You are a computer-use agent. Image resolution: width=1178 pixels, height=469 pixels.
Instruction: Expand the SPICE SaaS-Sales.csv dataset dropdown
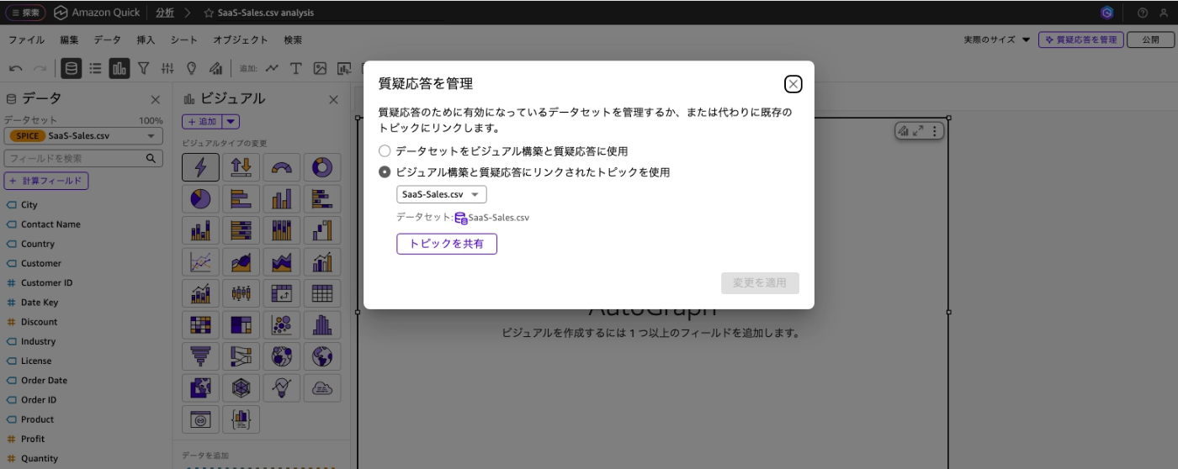pos(83,135)
